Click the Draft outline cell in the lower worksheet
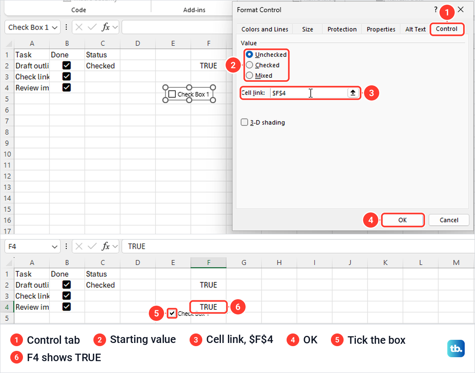The width and height of the screenshot is (475, 373). (x=32, y=284)
